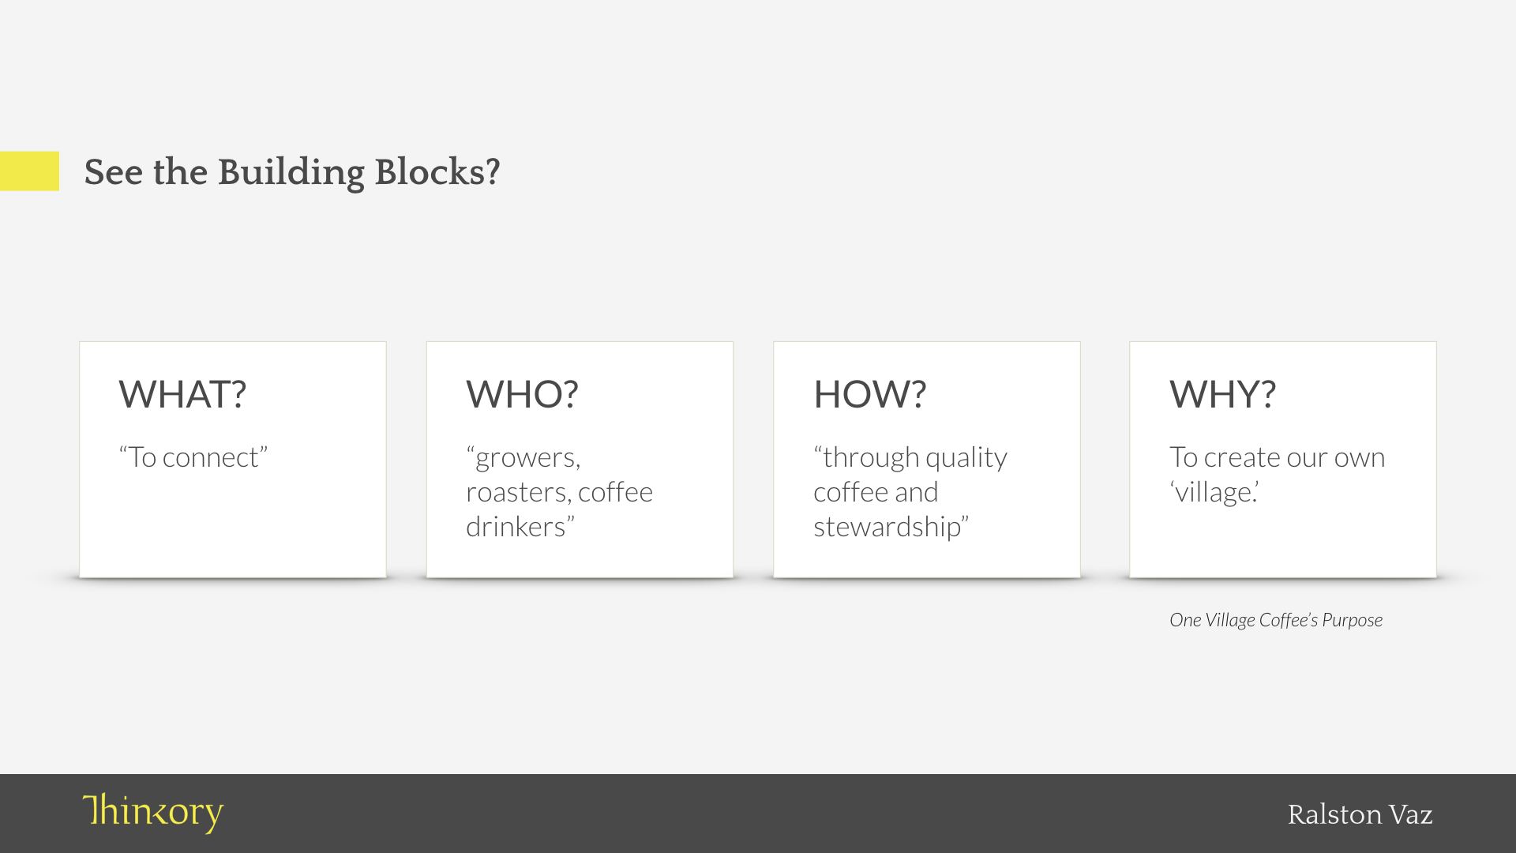The image size is (1516, 853).
Task: Click the One Village Coffee's Purpose caption
Action: point(1276,620)
